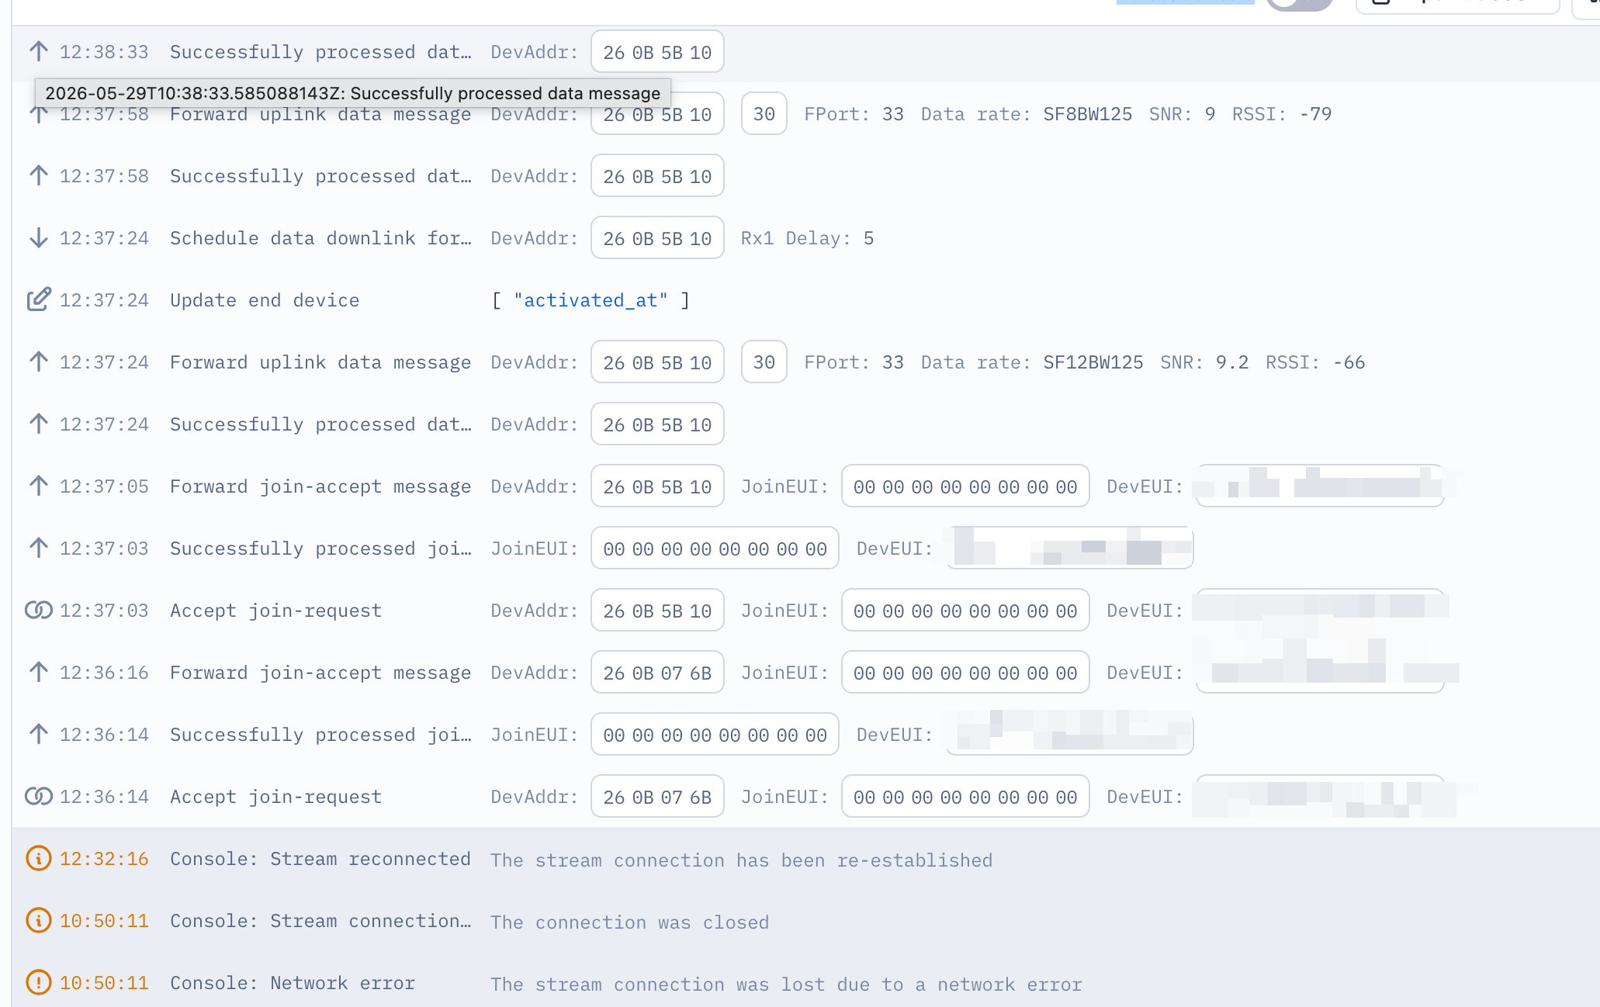Open the 12:36:14 Accept join-request event

coord(805,797)
